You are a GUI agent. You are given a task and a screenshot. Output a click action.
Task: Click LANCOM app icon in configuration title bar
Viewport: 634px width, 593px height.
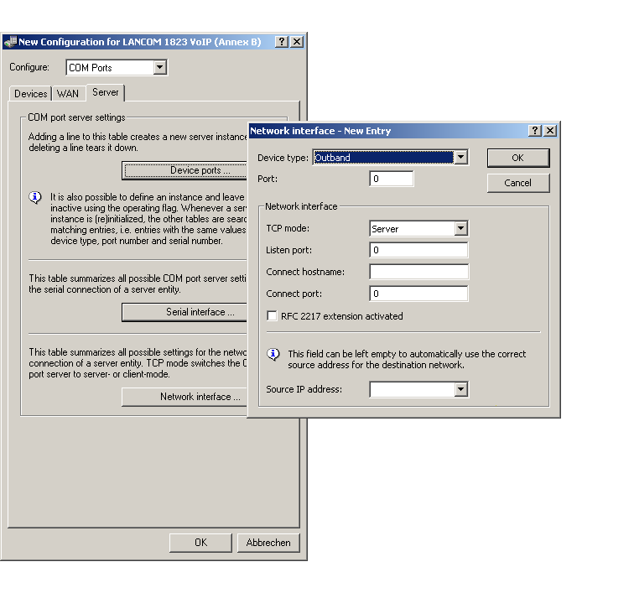(9, 42)
